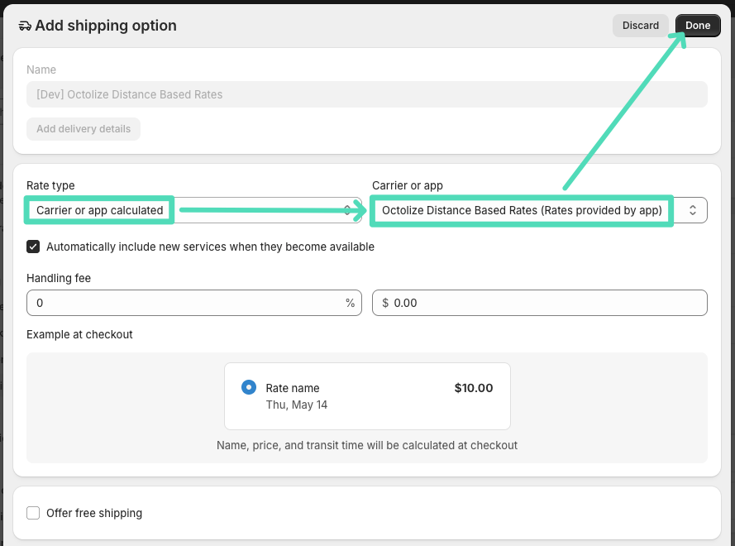Click the Discard button
735x546 pixels.
[x=640, y=26]
